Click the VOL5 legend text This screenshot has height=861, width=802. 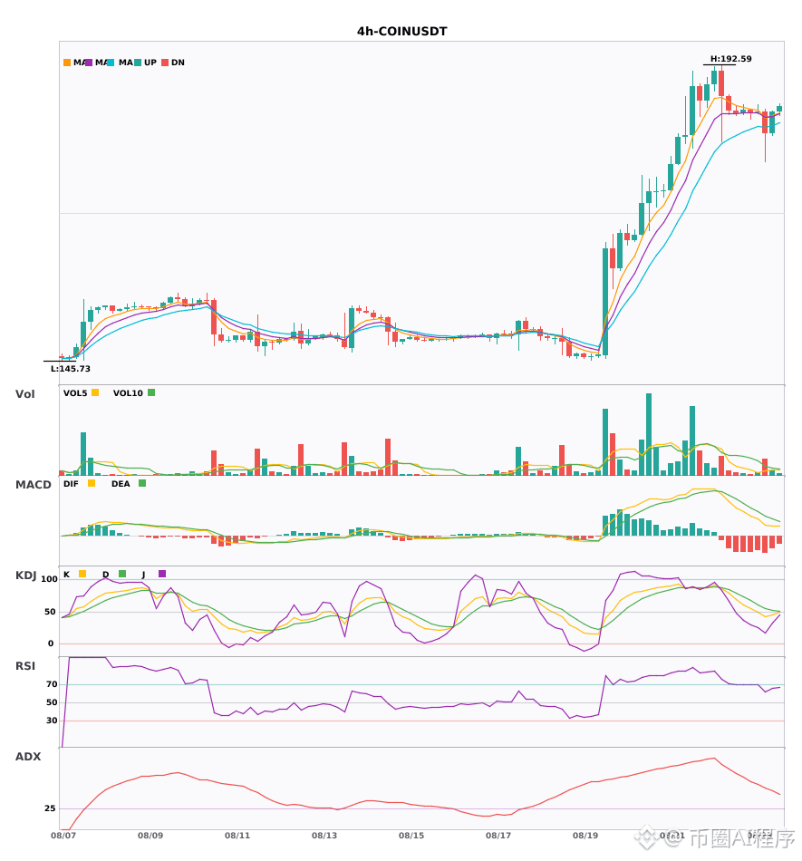[75, 393]
